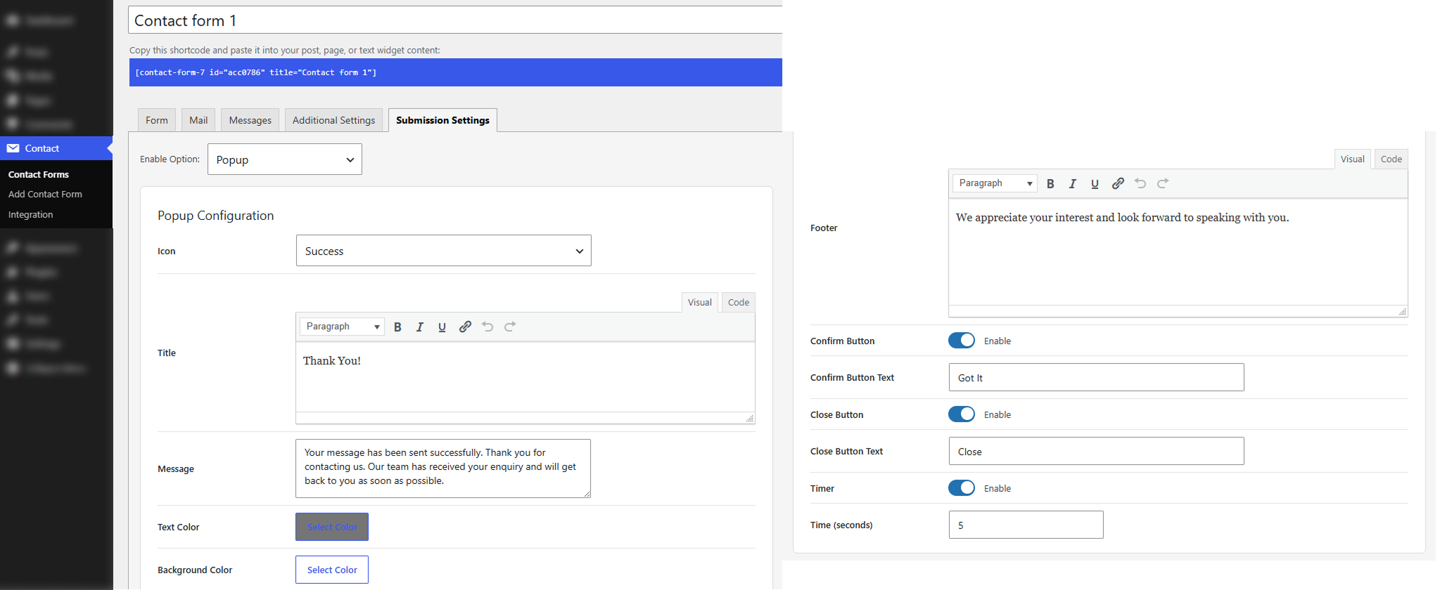Open the Additional Settings tab
The image size is (1440, 590).
tap(334, 120)
